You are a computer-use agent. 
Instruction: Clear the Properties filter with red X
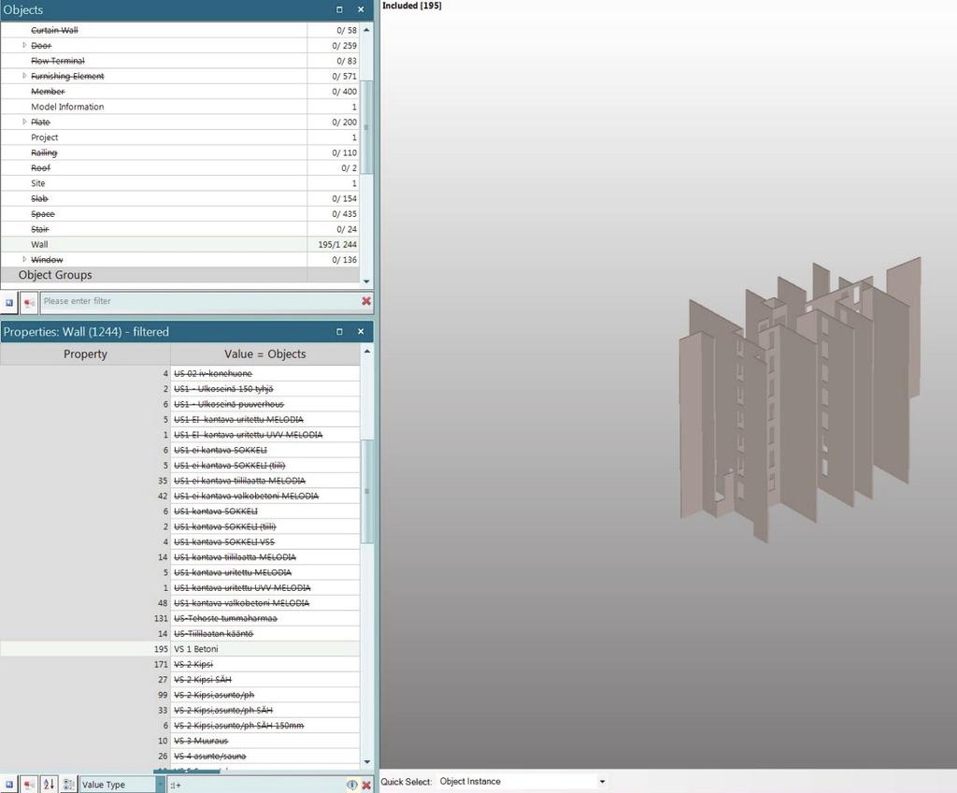[x=366, y=785]
